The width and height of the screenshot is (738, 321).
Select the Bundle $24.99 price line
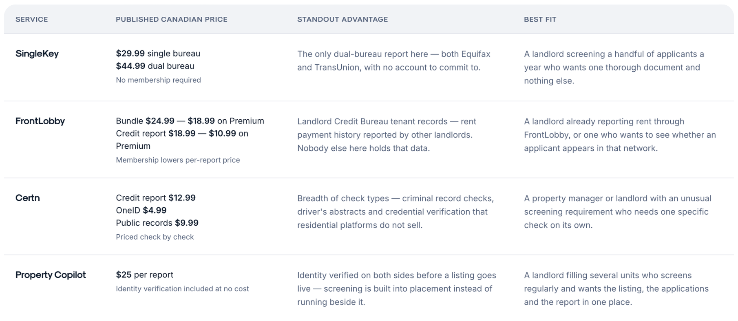[190, 121]
